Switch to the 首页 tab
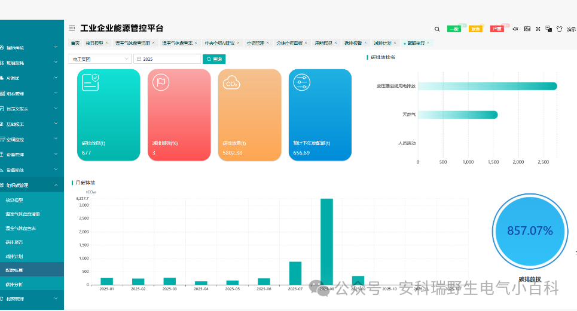The height and width of the screenshot is (311, 577). point(75,43)
